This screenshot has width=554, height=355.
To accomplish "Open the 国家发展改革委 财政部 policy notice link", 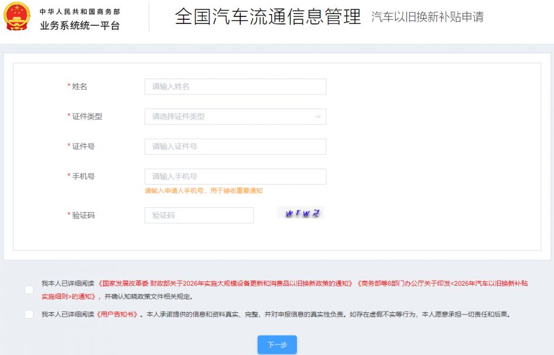I will point(225,284).
